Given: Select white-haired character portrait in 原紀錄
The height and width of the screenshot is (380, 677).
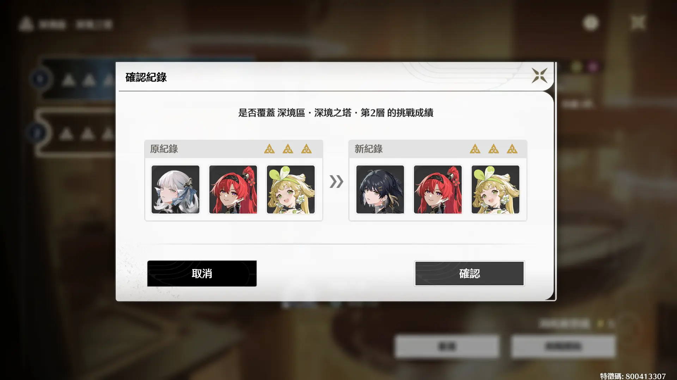Looking at the screenshot, I should pos(175,190).
